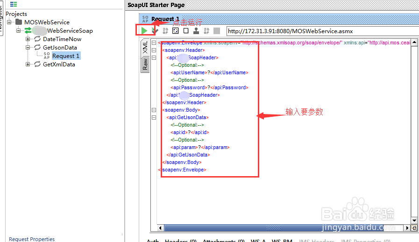This screenshot has width=419, height=242.
Task: Create empty request using blank square icon
Action: 186,31
